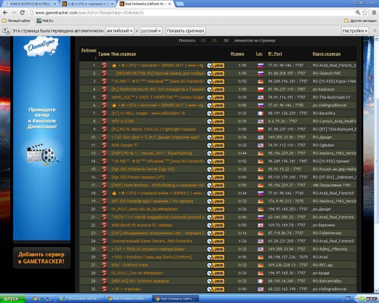379x303 pixels.
Task: Open the Chrome menu icon
Action: coord(374,13)
